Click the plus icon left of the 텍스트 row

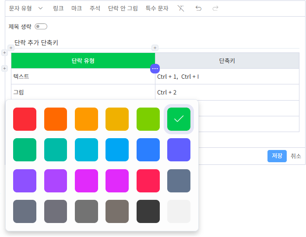coord(5,68)
